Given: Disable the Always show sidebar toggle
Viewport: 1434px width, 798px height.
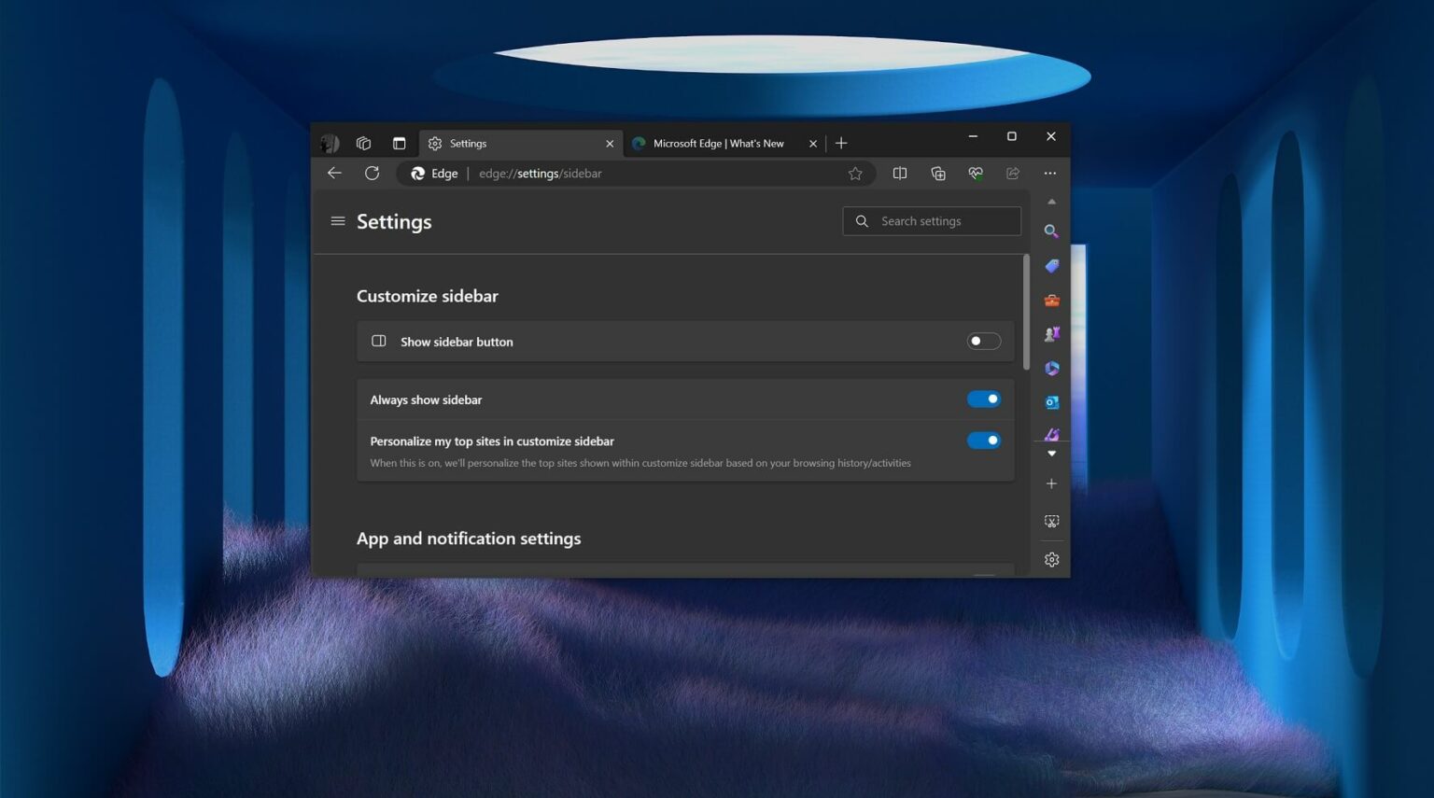Looking at the screenshot, I should [x=983, y=399].
